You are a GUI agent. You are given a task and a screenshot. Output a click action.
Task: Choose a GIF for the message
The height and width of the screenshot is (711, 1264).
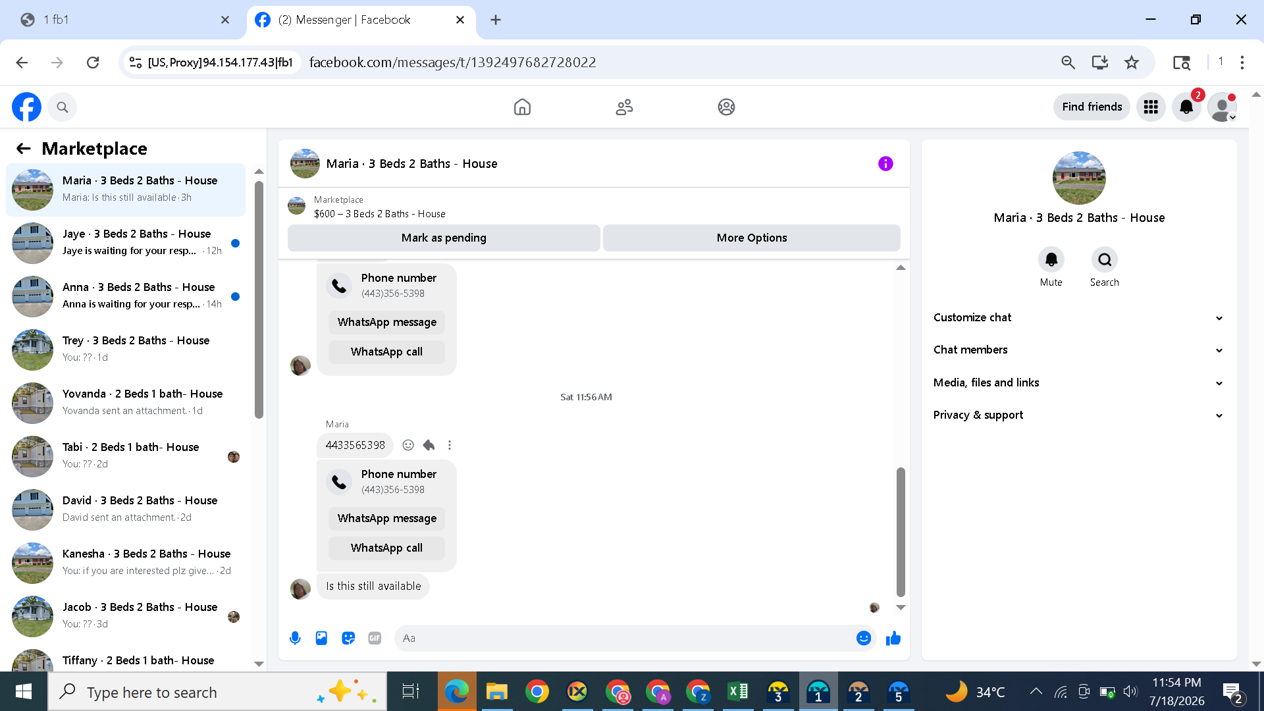375,638
